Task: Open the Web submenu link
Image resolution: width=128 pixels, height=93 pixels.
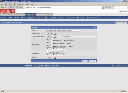Action: (x=10, y=18)
